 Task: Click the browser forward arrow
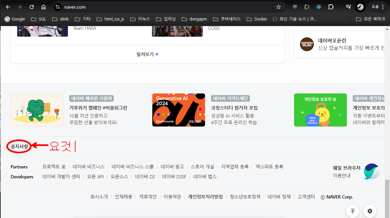coord(20,7)
